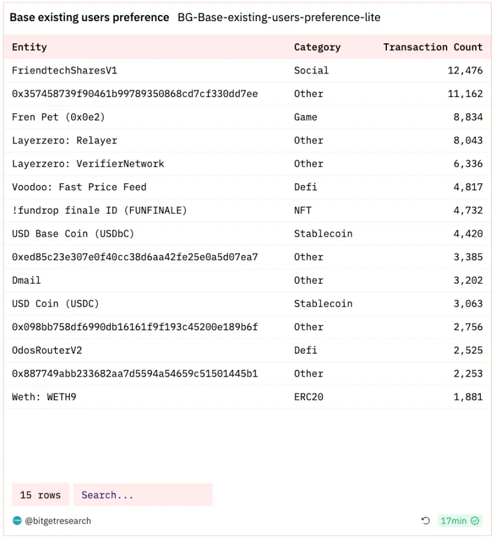
Task: Click the bitgetresearch avatar icon
Action: click(17, 521)
